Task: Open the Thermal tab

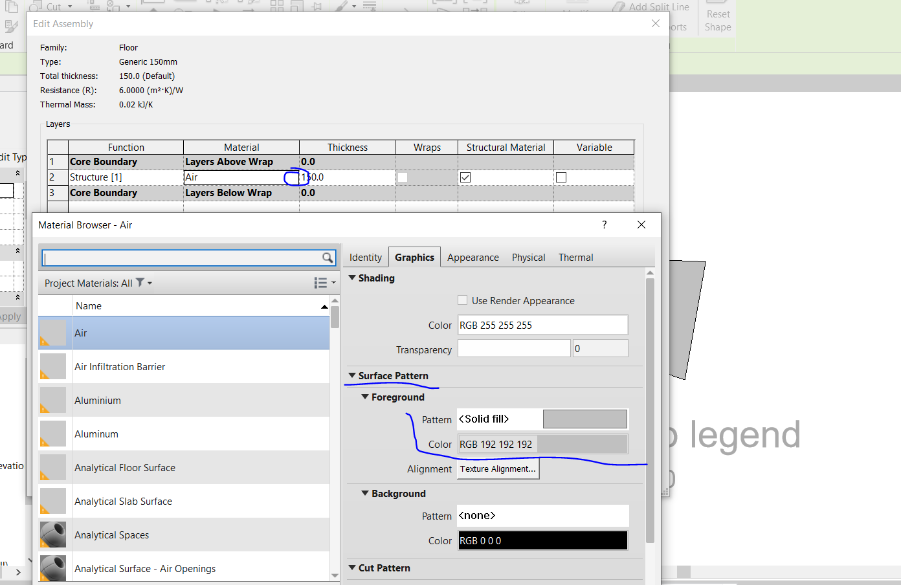Action: click(x=576, y=257)
